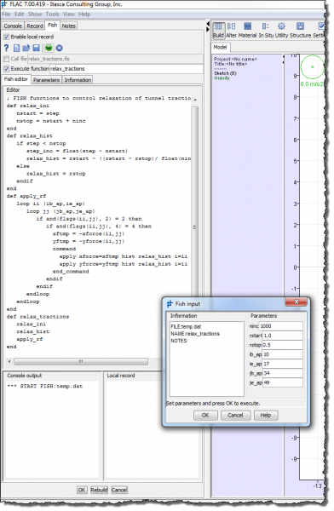Click the Rebuild button
This screenshot has height=511, width=334.
pos(99,490)
